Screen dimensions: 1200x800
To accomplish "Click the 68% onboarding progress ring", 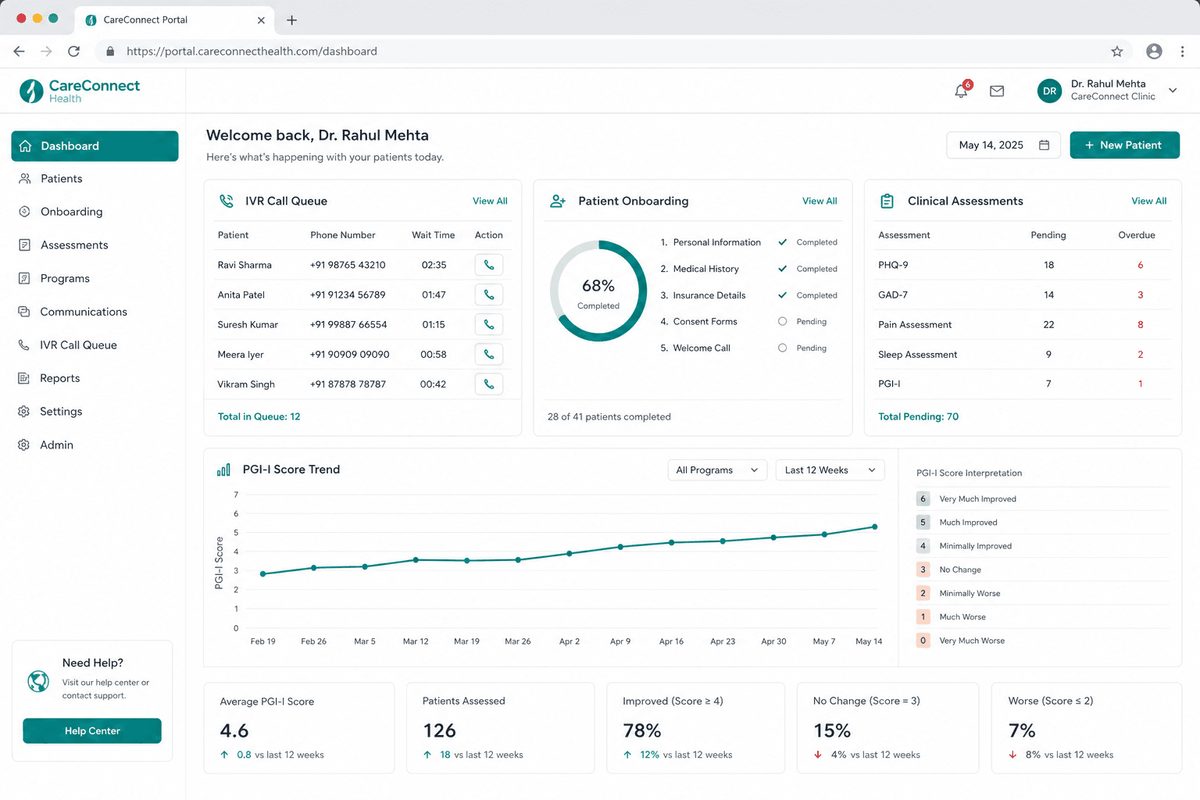I will click(x=598, y=291).
